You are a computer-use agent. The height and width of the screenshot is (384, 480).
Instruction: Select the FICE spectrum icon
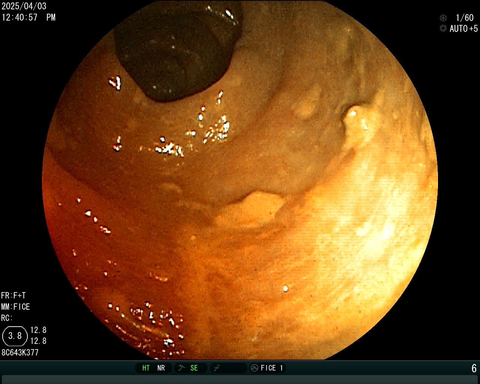point(254,368)
